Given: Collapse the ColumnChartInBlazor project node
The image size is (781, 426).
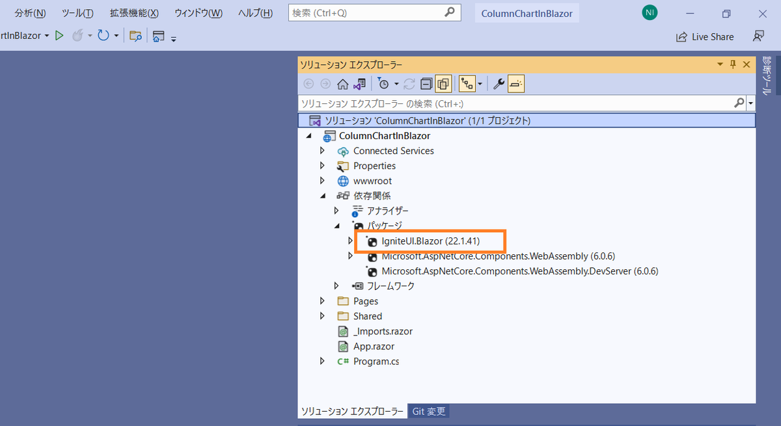Looking at the screenshot, I should click(308, 136).
